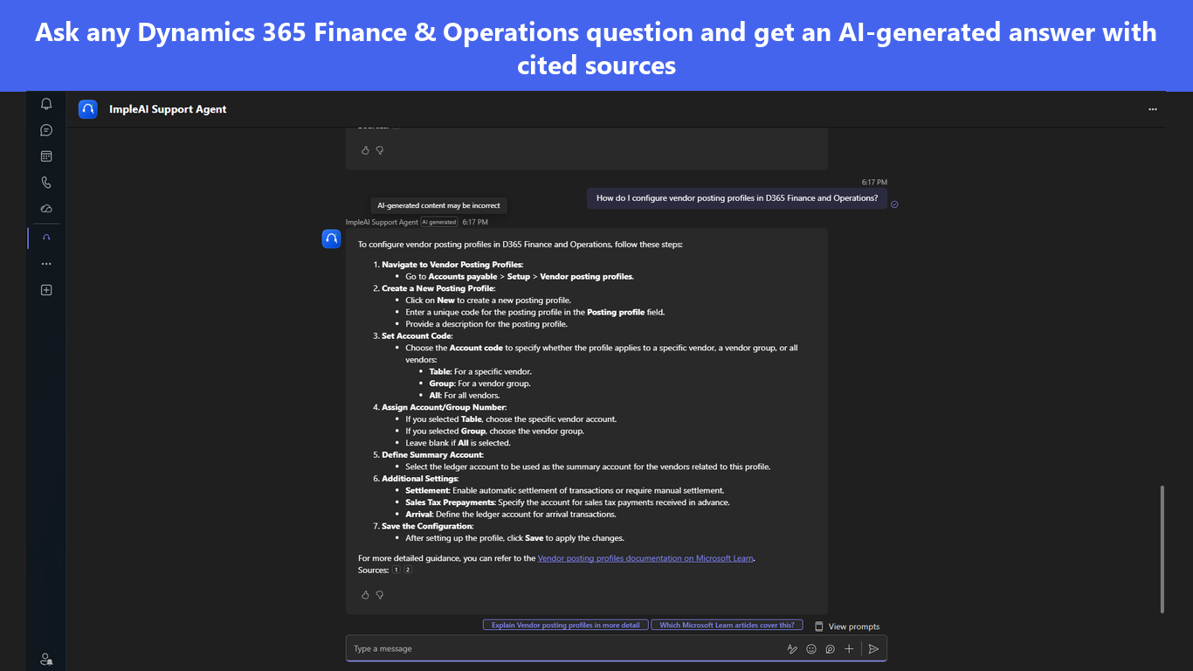Click the 'AI generated' badge
The width and height of the screenshot is (1193, 671).
click(x=439, y=222)
